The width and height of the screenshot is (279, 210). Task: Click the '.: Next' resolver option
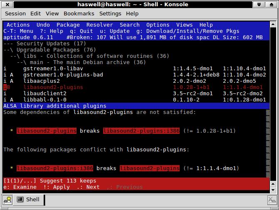point(88,187)
